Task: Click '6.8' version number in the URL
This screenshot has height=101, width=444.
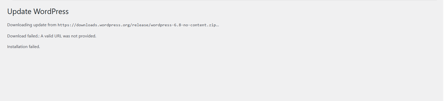Action: [178, 25]
